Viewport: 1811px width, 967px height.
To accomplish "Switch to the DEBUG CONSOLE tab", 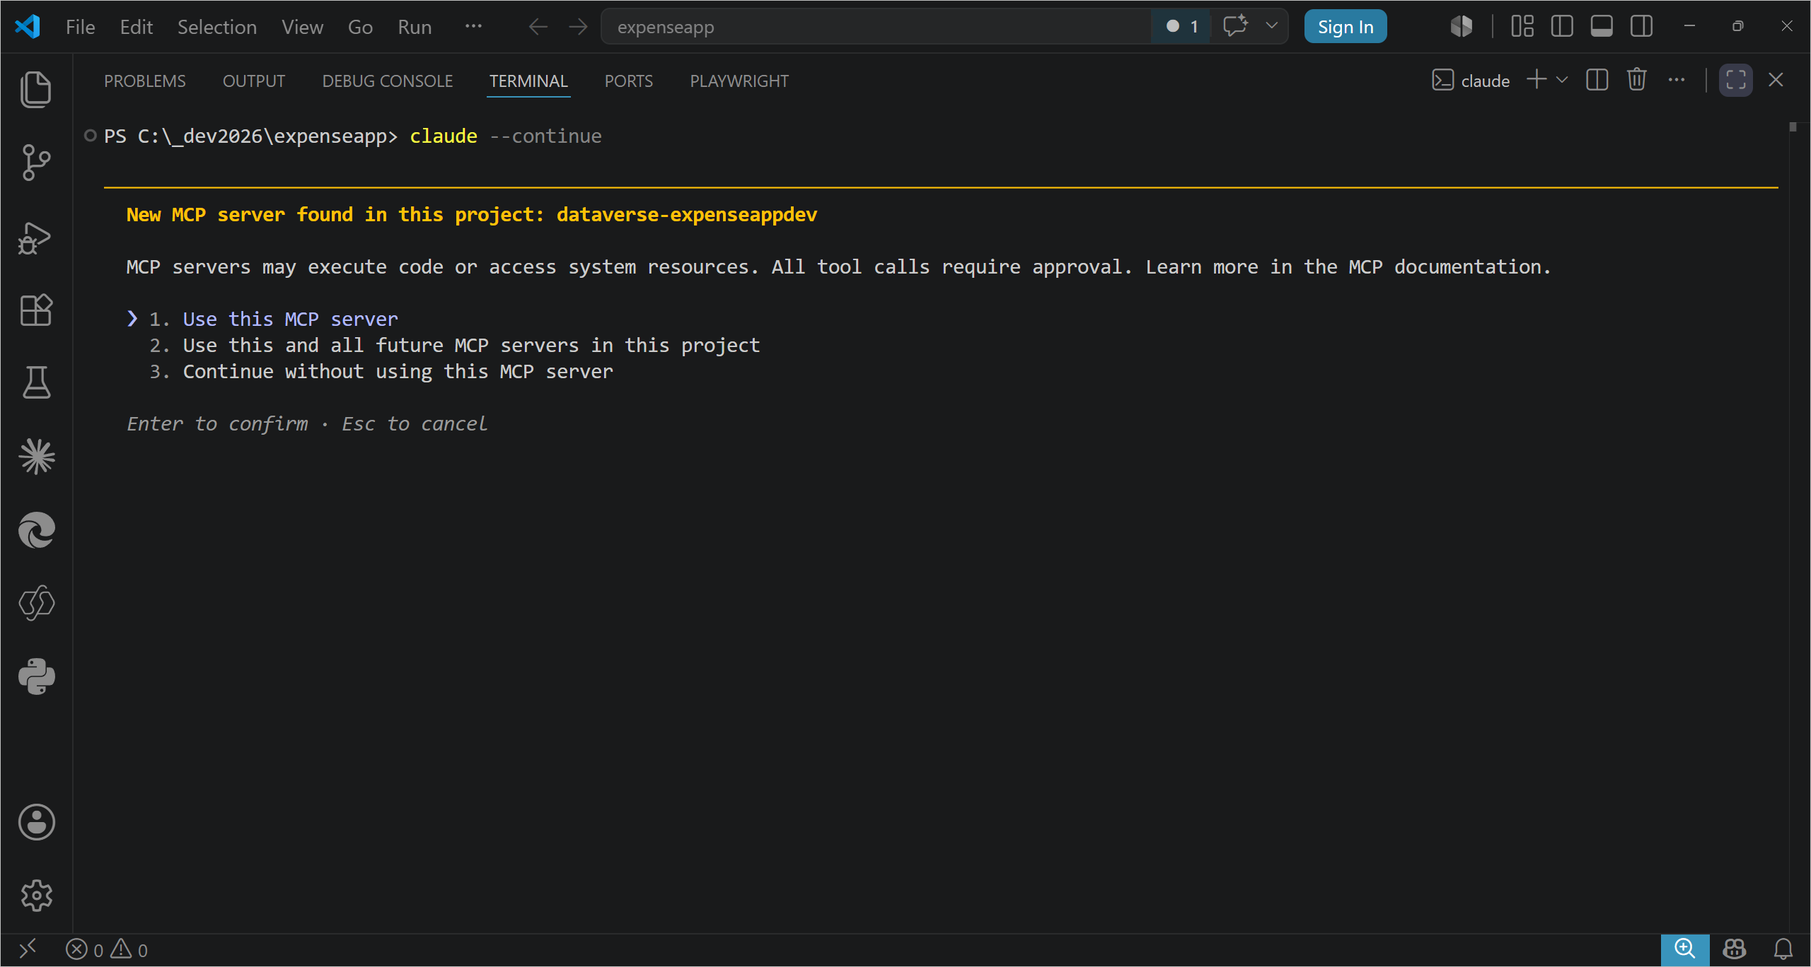I will [x=388, y=81].
